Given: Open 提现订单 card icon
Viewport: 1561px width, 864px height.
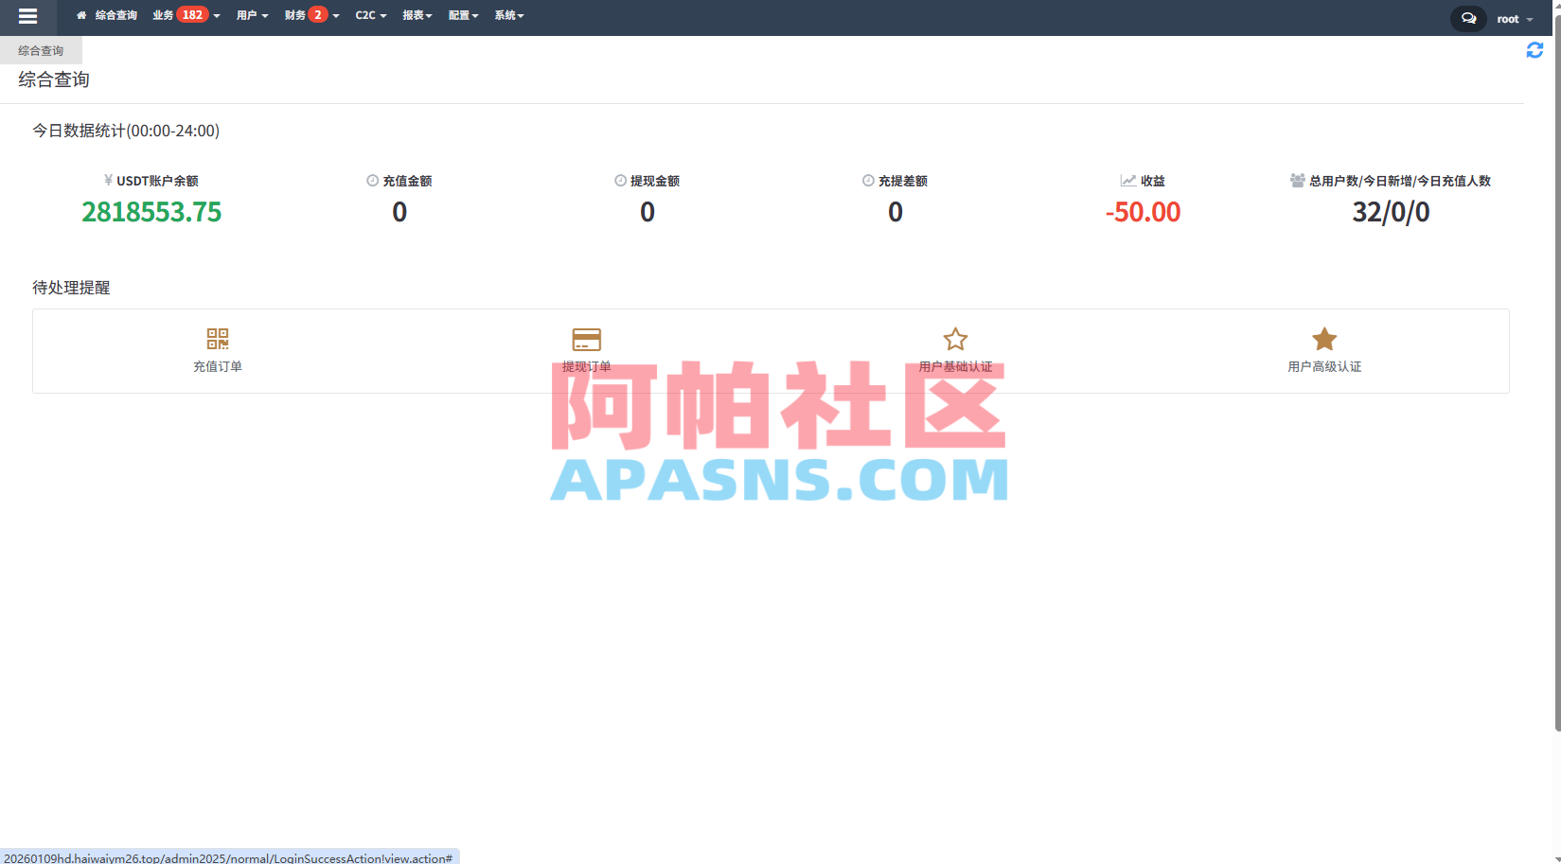Looking at the screenshot, I should 587,339.
